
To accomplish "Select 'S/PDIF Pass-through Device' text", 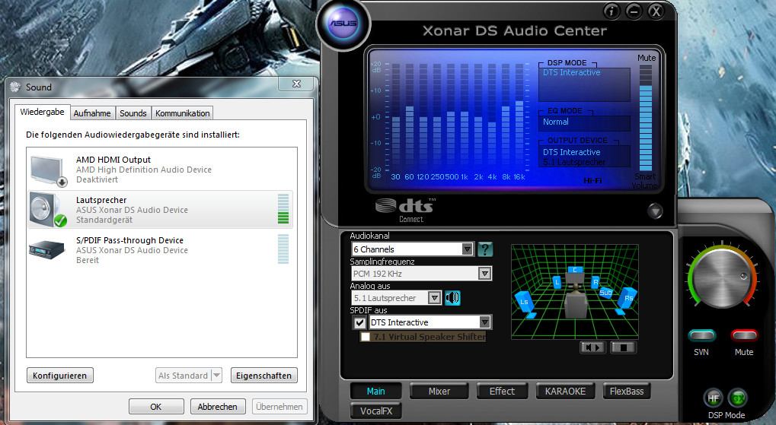I will coord(129,240).
